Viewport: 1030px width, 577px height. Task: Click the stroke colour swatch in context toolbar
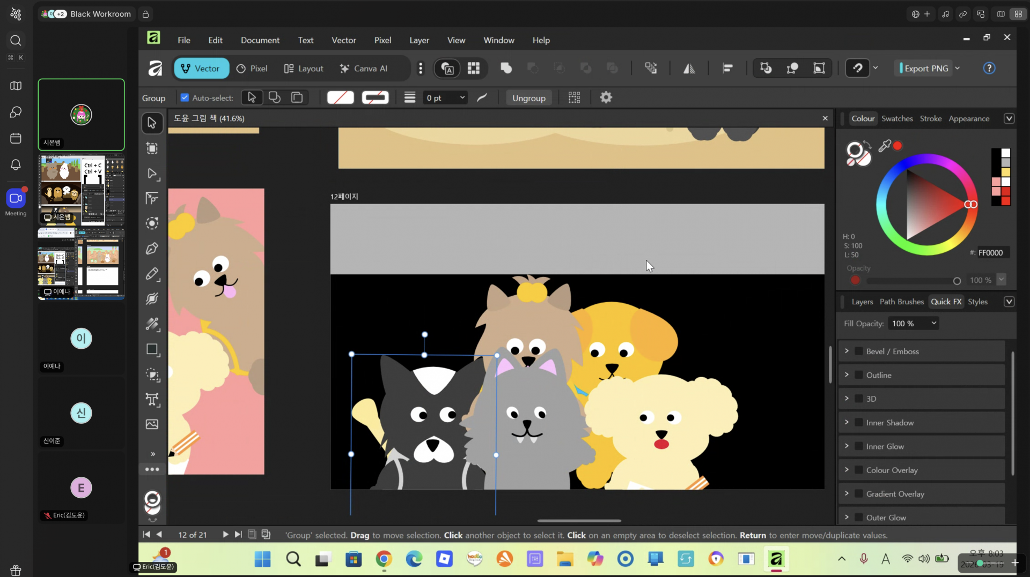[375, 98]
